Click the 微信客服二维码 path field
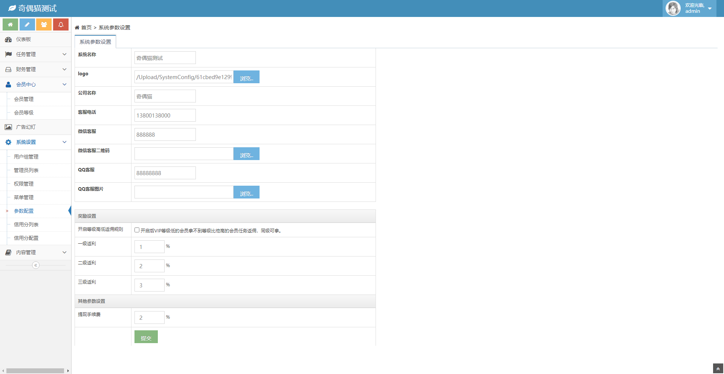This screenshot has height=374, width=724. pos(184,154)
